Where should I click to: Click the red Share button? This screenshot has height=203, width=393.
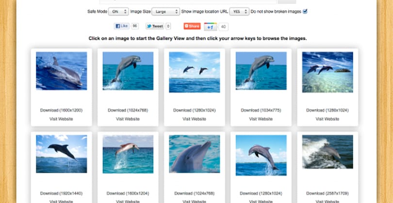click(192, 26)
